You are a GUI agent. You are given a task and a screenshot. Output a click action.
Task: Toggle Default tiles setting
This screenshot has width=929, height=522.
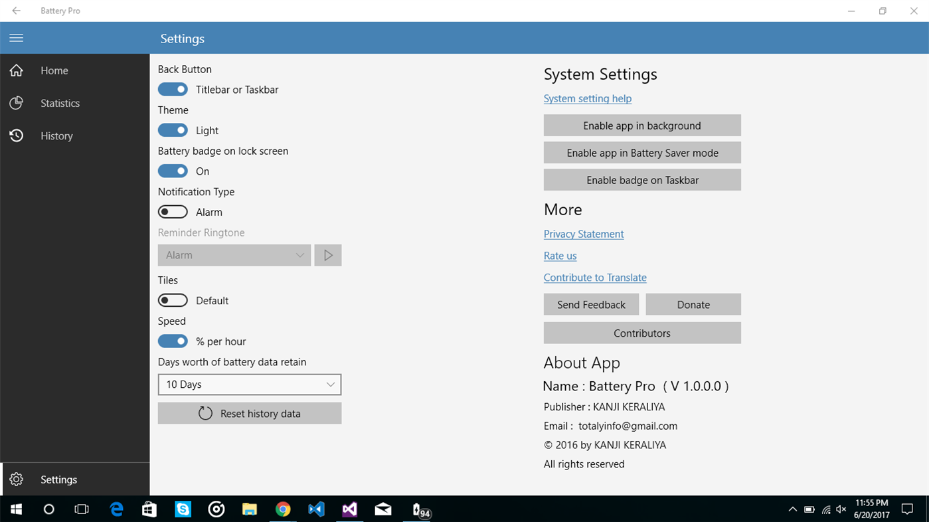tap(173, 300)
